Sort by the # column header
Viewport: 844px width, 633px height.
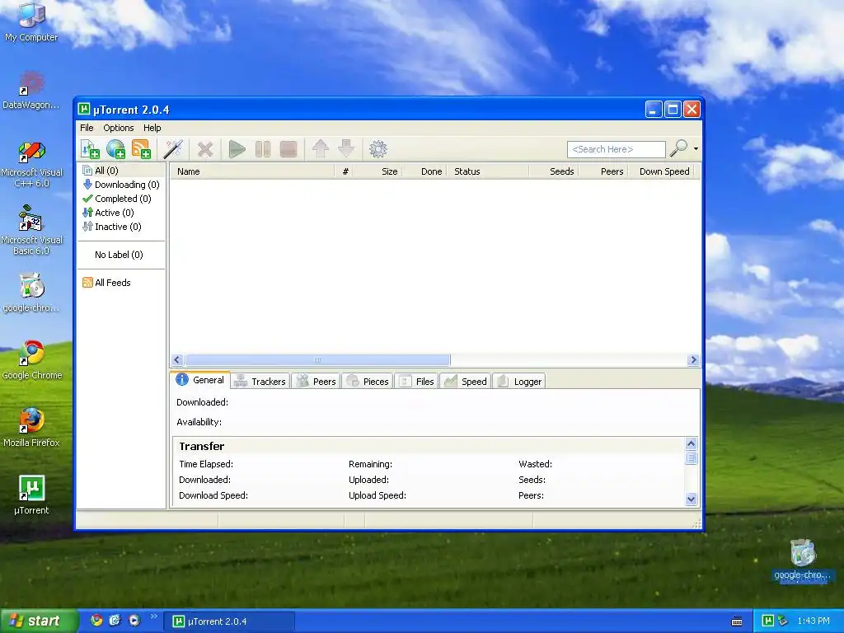pyautogui.click(x=345, y=171)
